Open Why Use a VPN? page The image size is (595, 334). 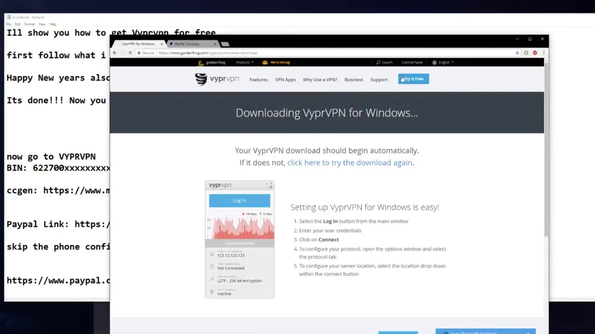click(320, 80)
